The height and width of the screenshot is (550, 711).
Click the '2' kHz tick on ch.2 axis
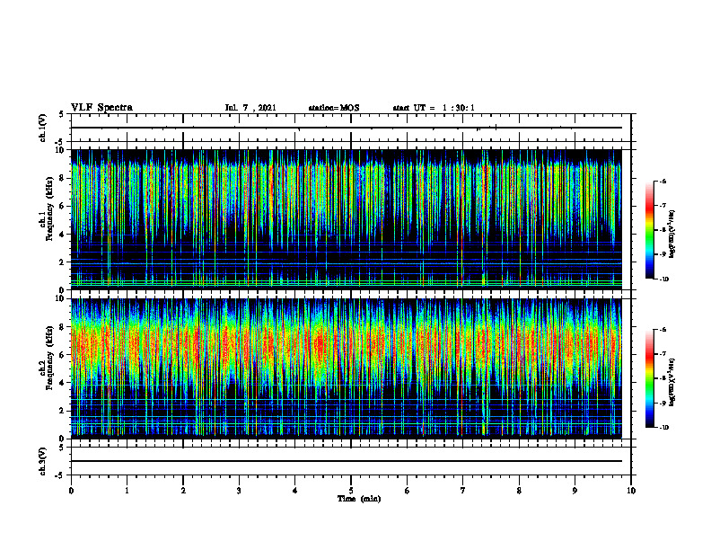(62, 411)
